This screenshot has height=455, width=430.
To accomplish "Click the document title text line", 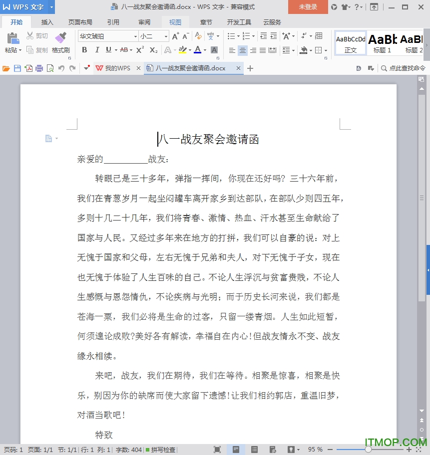I will [208, 139].
